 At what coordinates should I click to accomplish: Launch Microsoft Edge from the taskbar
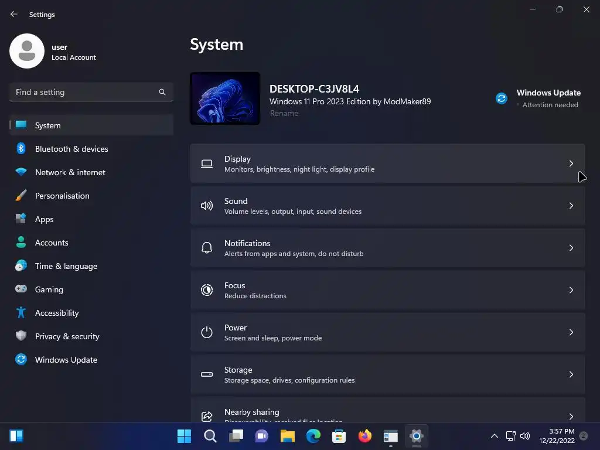click(x=313, y=436)
